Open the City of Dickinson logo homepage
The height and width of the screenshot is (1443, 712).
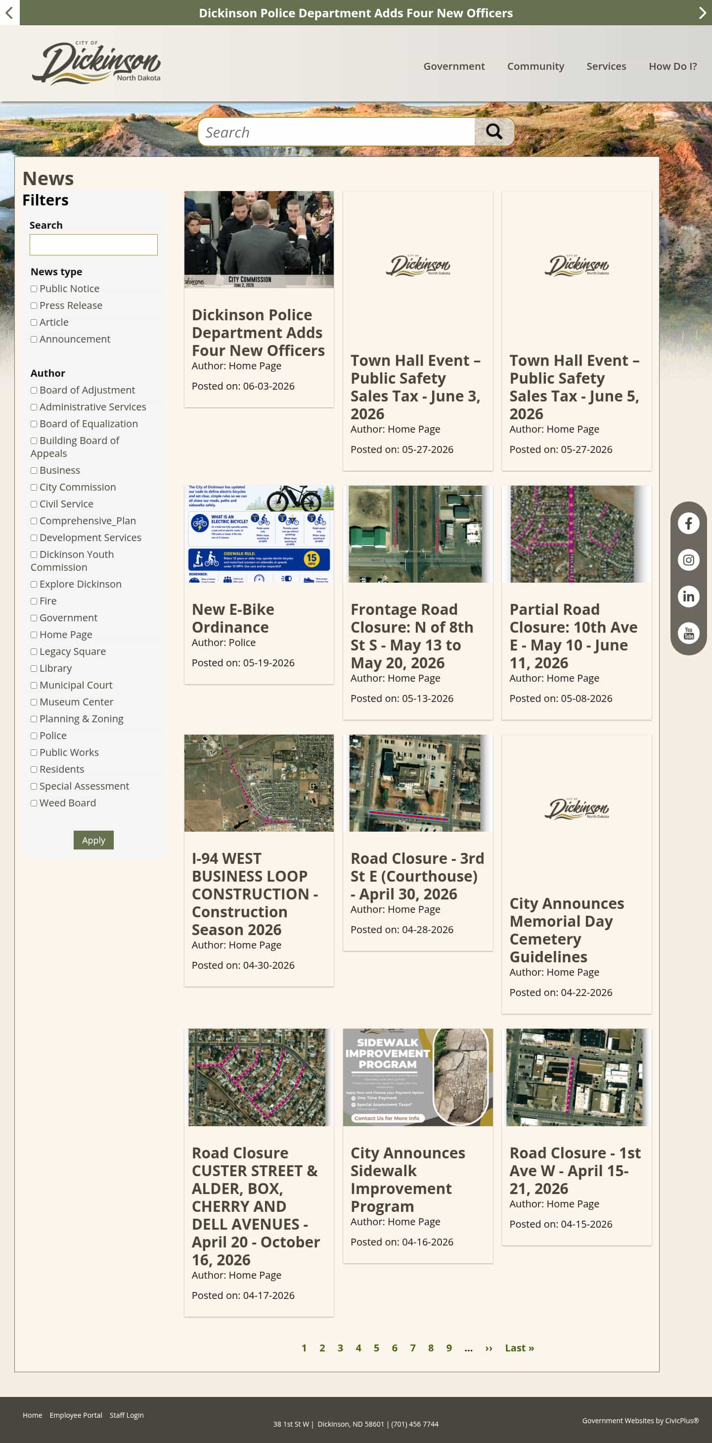point(96,63)
